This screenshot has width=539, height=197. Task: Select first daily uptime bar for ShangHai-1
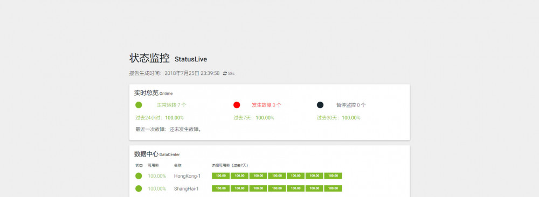[x=220, y=188]
